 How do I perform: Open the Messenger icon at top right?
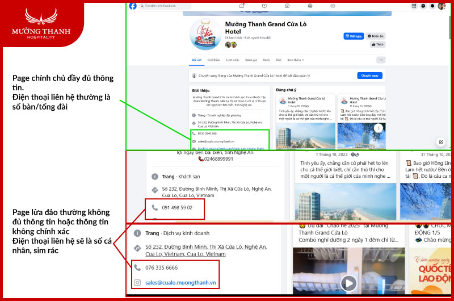[423, 6]
